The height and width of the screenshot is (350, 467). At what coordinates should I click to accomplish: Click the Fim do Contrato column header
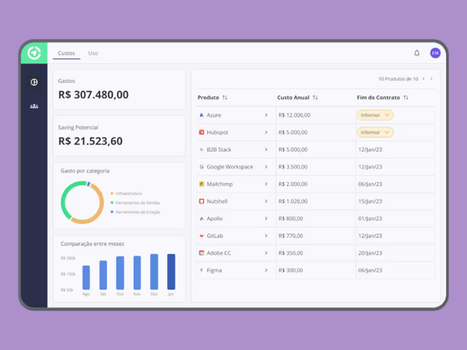(378, 97)
